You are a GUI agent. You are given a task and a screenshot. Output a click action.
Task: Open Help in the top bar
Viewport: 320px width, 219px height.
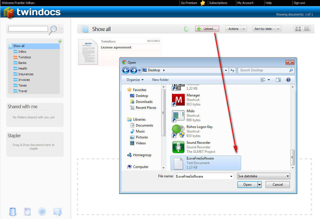pyautogui.click(x=269, y=3)
